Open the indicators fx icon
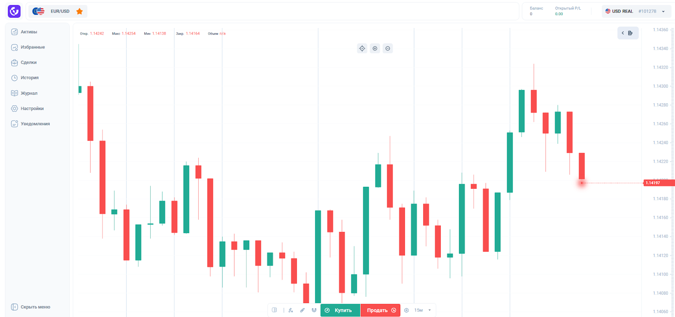 (x=291, y=310)
